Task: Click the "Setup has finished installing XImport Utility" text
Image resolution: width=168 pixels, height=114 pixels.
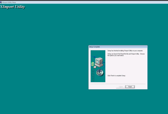Action: click(x=125, y=51)
